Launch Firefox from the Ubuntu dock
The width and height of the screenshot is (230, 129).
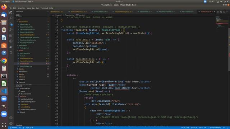[4, 7]
